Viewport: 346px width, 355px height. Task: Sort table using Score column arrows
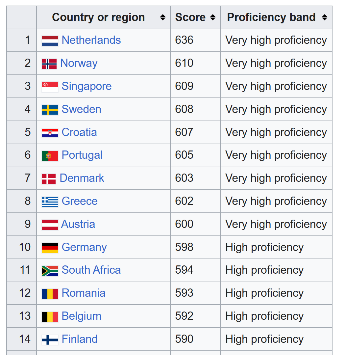(213, 17)
